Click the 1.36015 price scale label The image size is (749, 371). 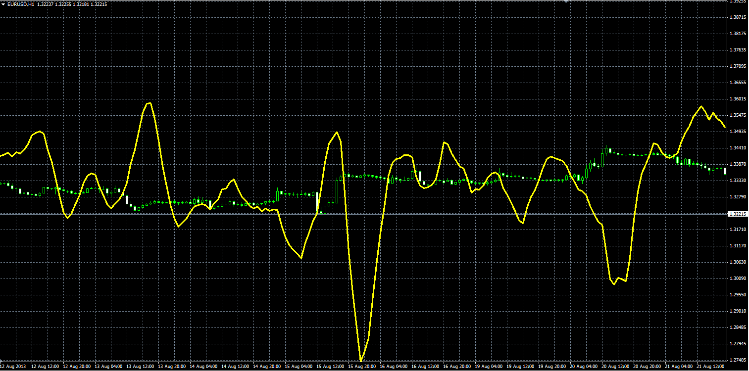click(x=738, y=99)
